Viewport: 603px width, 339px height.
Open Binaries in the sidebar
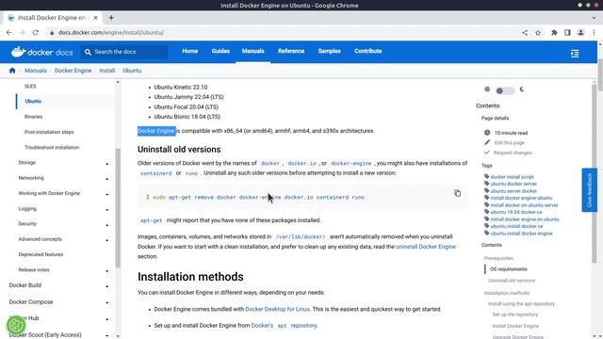coord(34,117)
